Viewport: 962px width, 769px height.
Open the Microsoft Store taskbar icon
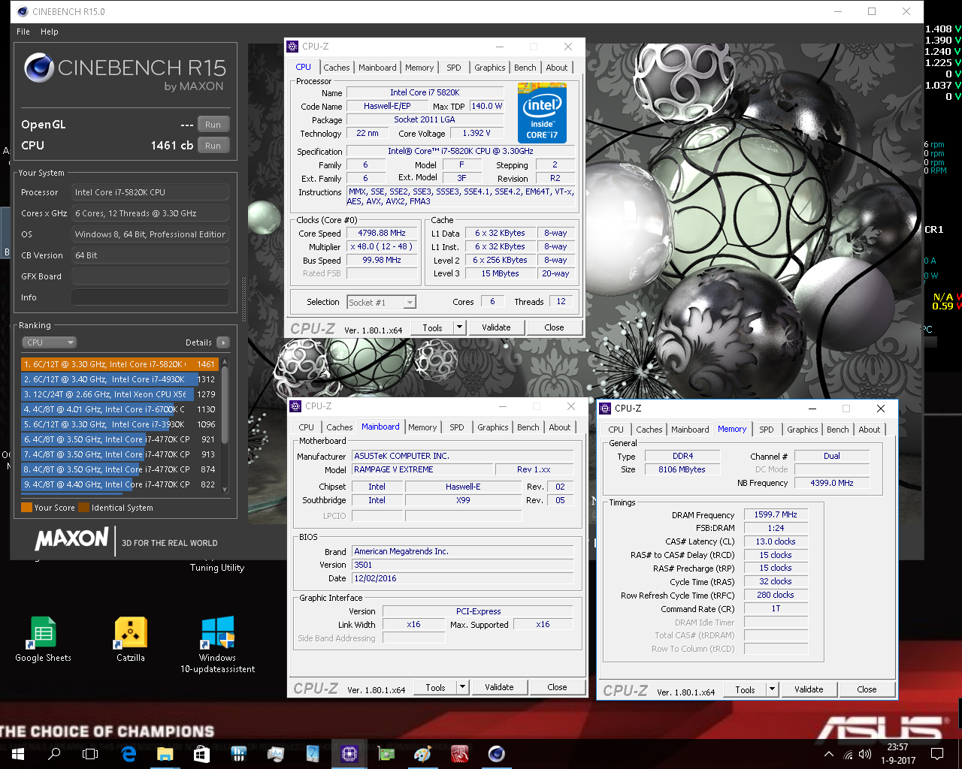coord(201,754)
